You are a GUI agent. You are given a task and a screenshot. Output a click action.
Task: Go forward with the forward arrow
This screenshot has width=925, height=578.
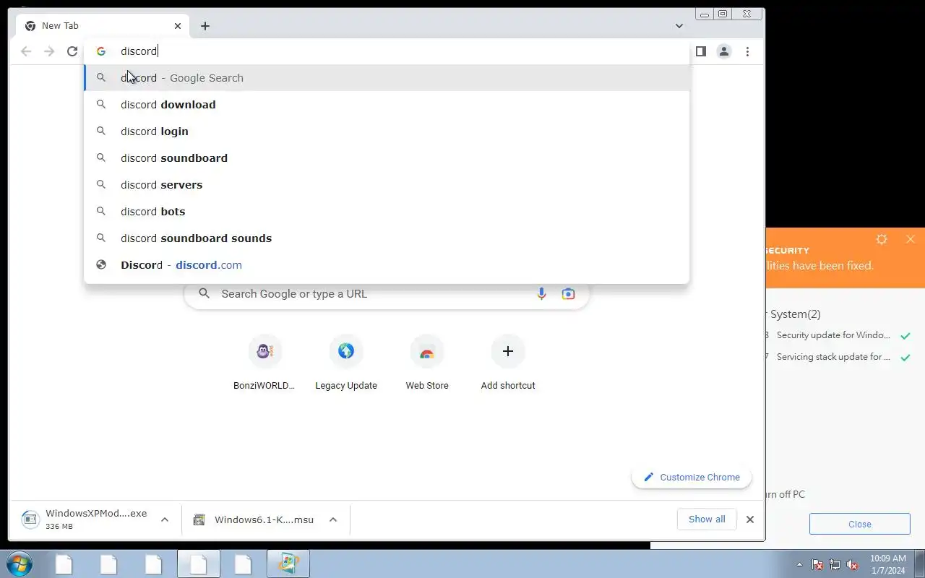coord(49,51)
